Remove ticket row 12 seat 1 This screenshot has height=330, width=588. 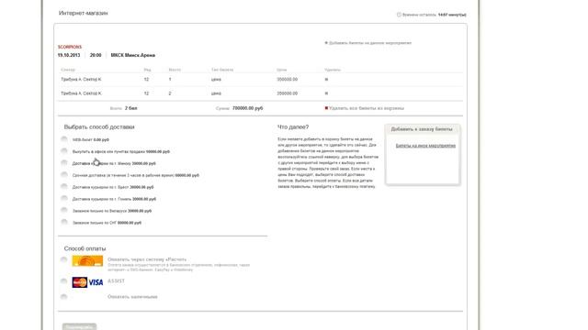[x=326, y=80]
